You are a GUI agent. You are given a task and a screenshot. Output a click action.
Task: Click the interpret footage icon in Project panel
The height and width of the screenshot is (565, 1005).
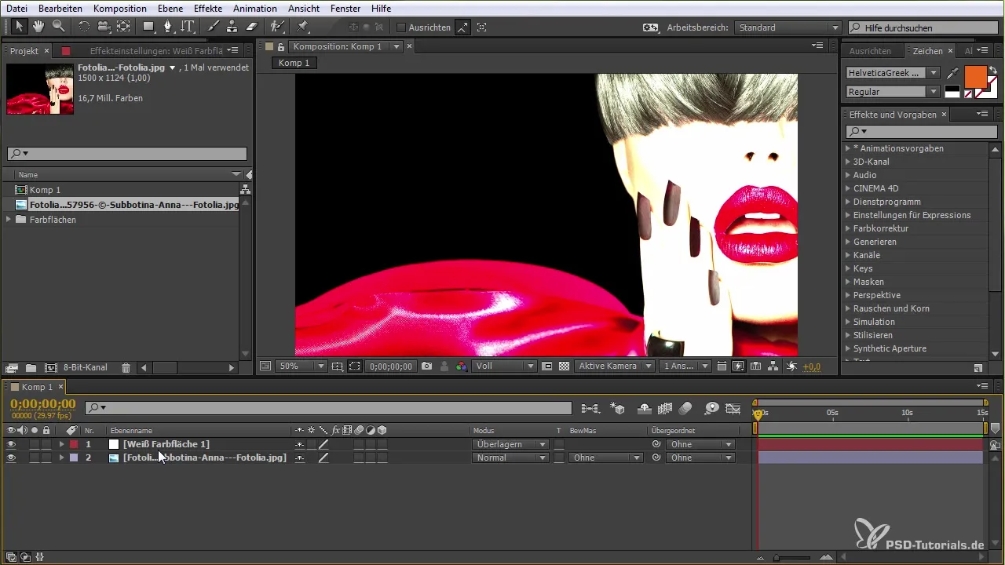click(x=12, y=367)
